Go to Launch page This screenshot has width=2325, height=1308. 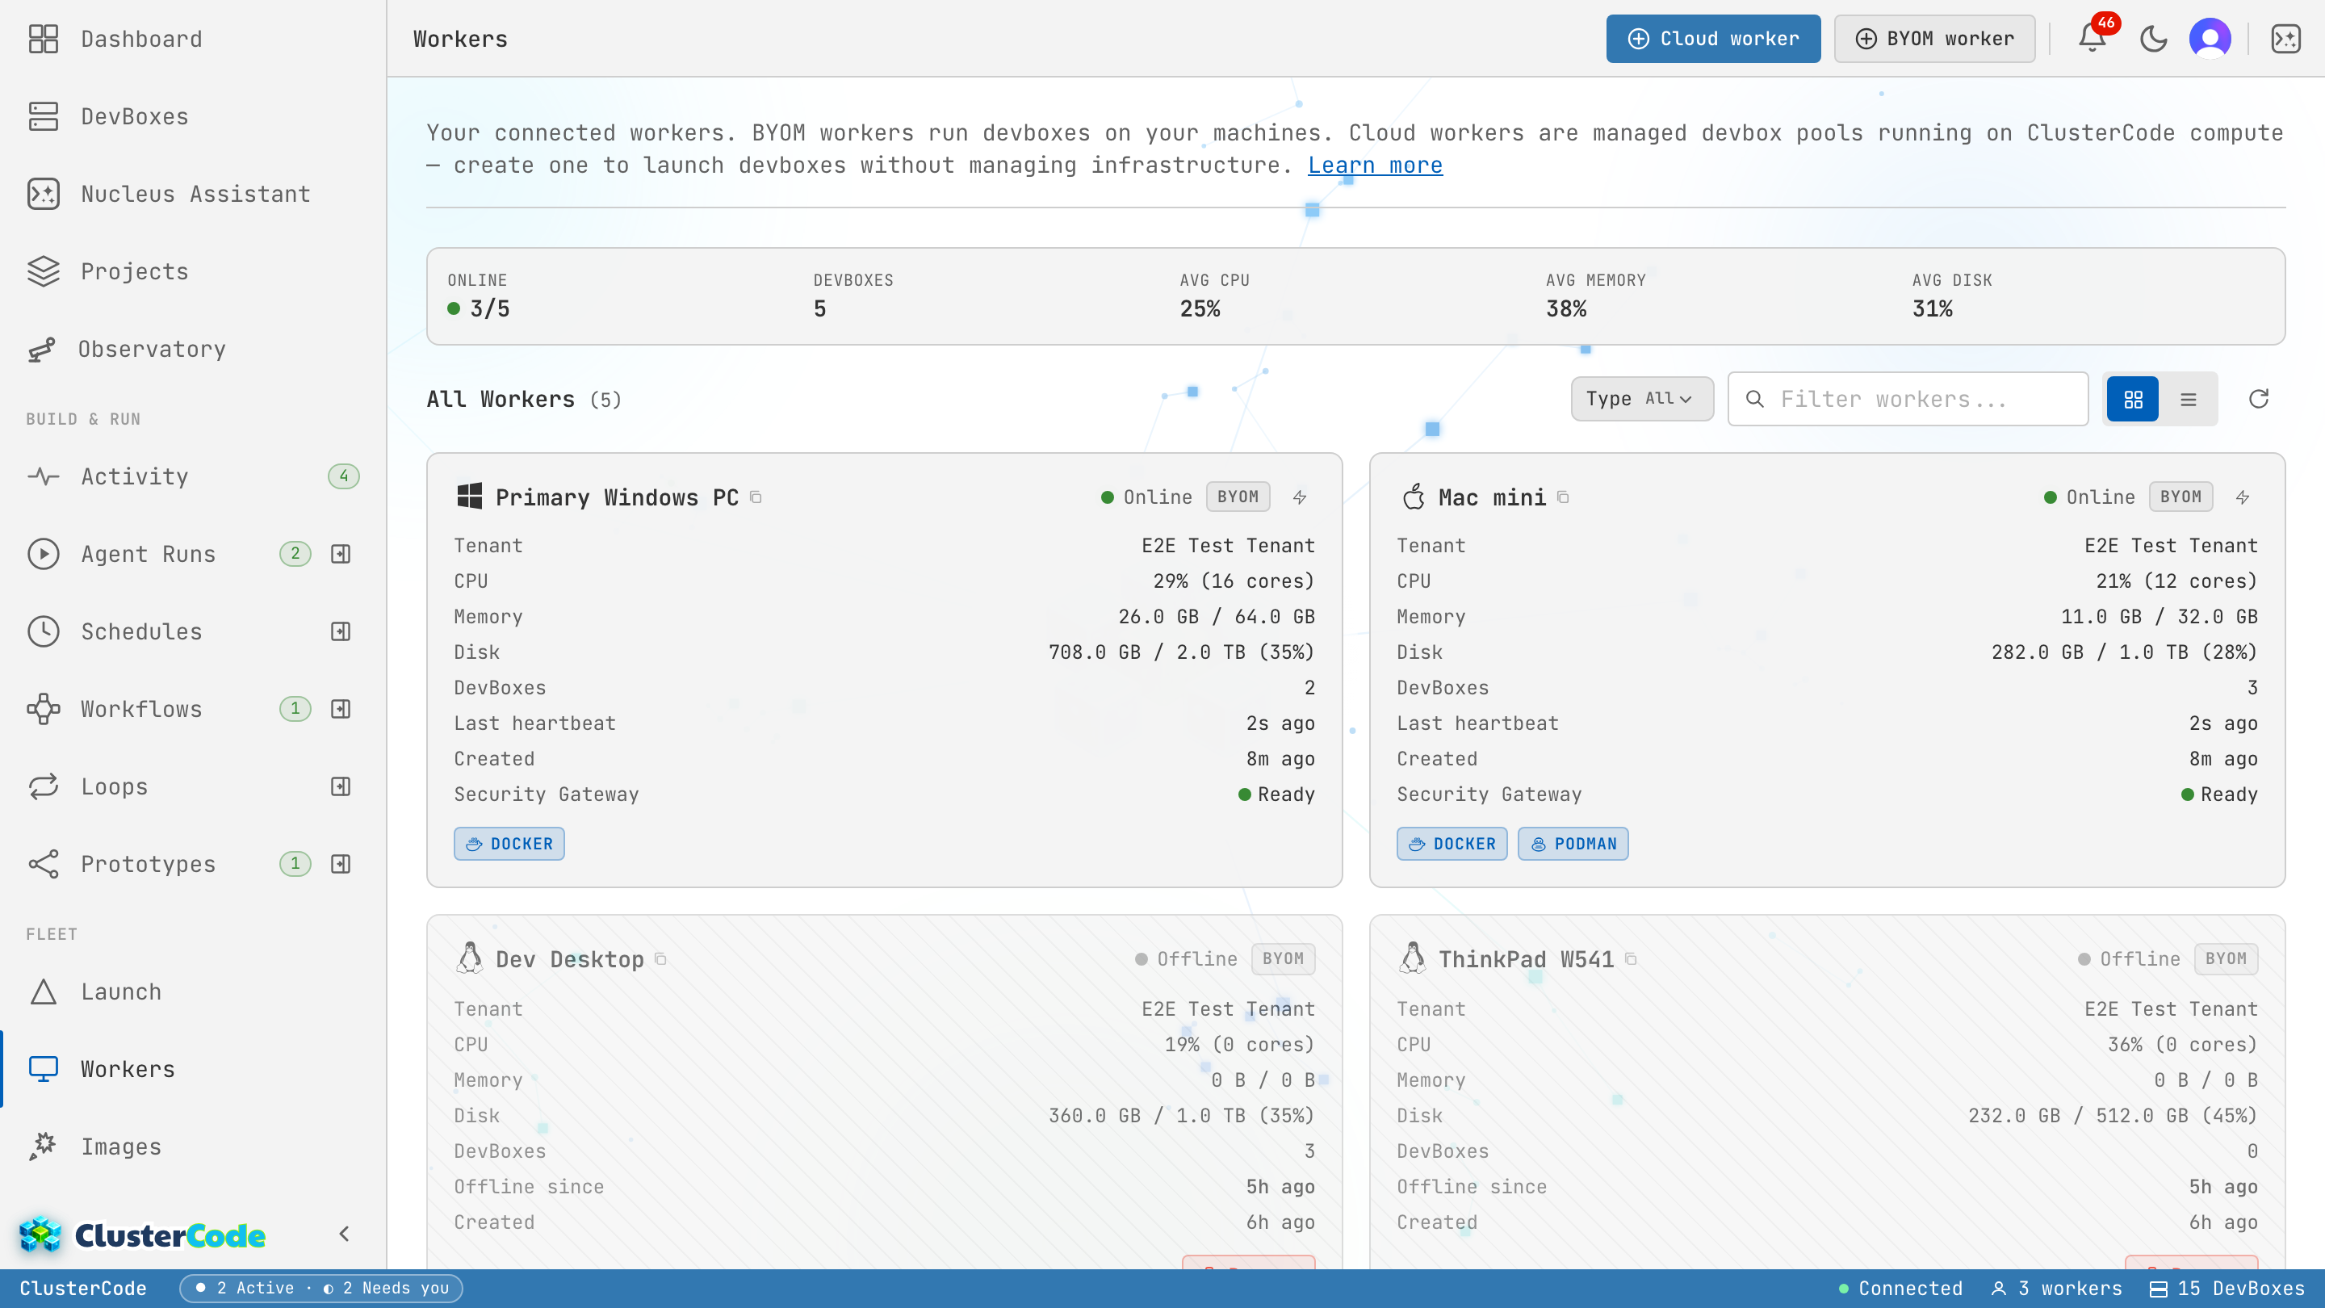[193, 992]
